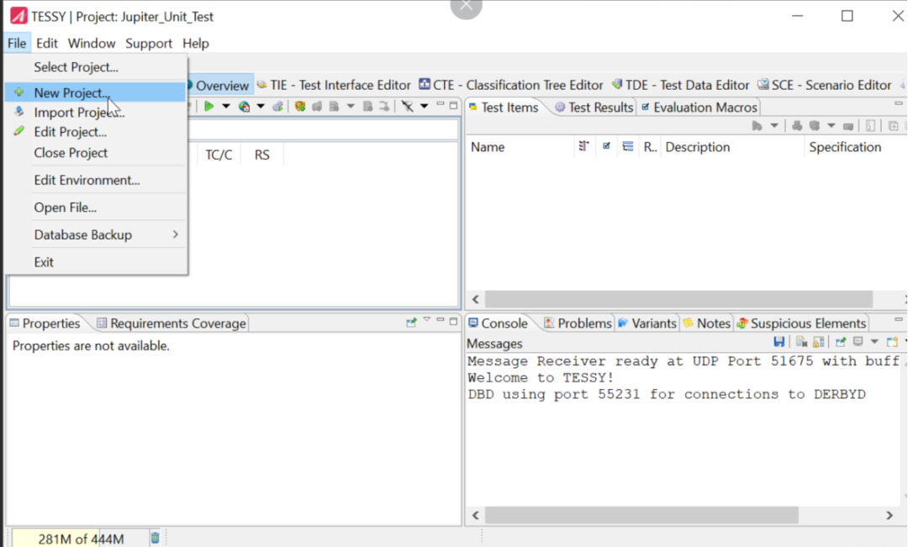This screenshot has width=908, height=547.
Task: Maximize the Overview test project view
Action: click(x=453, y=105)
